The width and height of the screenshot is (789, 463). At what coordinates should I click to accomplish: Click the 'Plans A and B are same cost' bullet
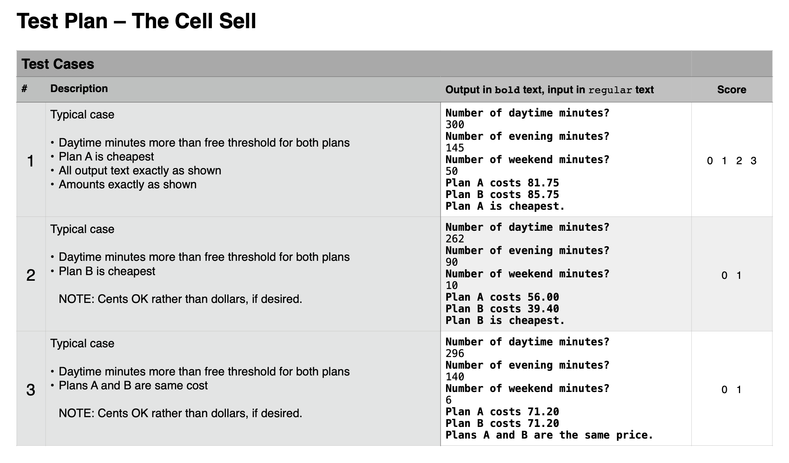pos(133,386)
